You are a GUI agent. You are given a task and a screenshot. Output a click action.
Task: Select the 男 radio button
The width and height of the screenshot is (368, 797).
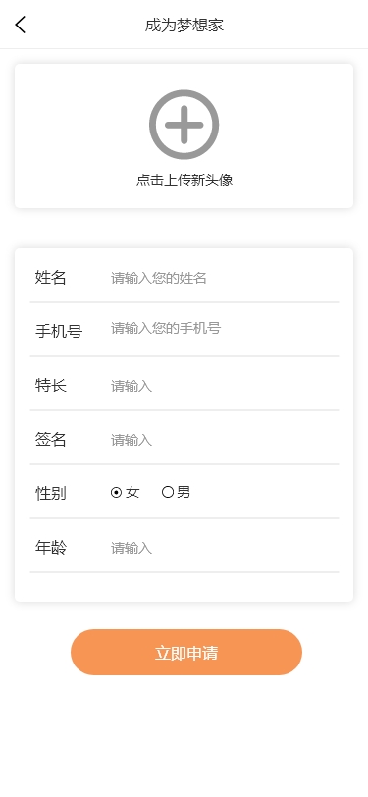pos(168,492)
